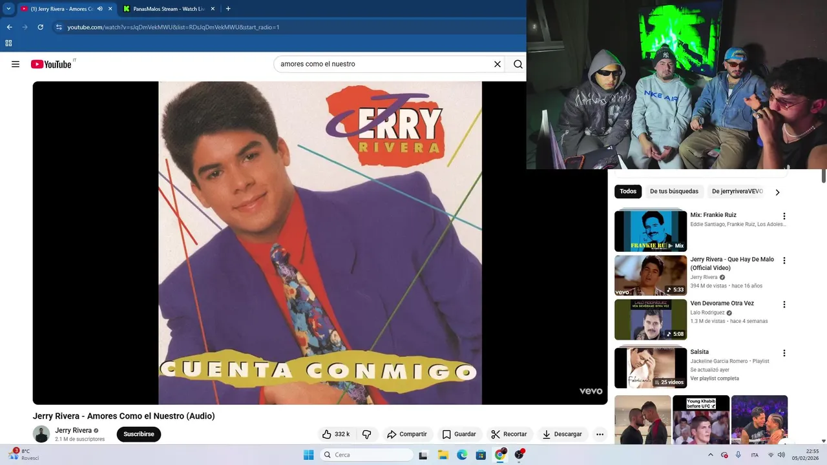Subscribe to Jerry Rivera with Suscribirse

139,434
